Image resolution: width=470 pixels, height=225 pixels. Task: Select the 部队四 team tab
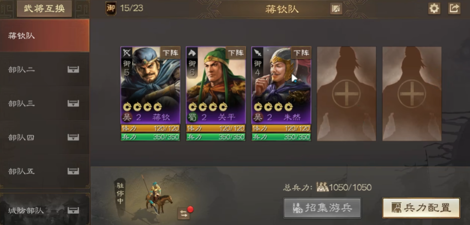[x=45, y=137]
